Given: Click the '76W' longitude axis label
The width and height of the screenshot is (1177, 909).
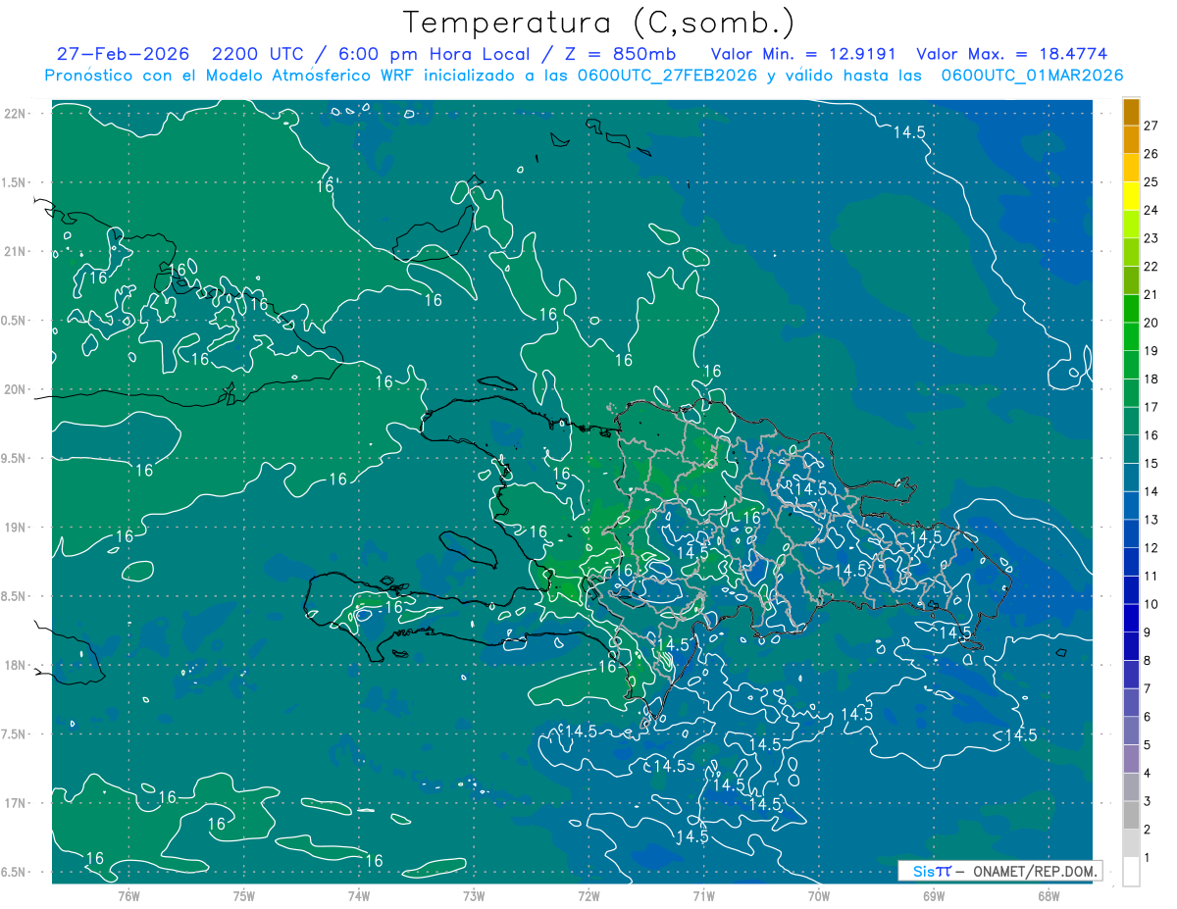Looking at the screenshot, I should pyautogui.click(x=128, y=895).
